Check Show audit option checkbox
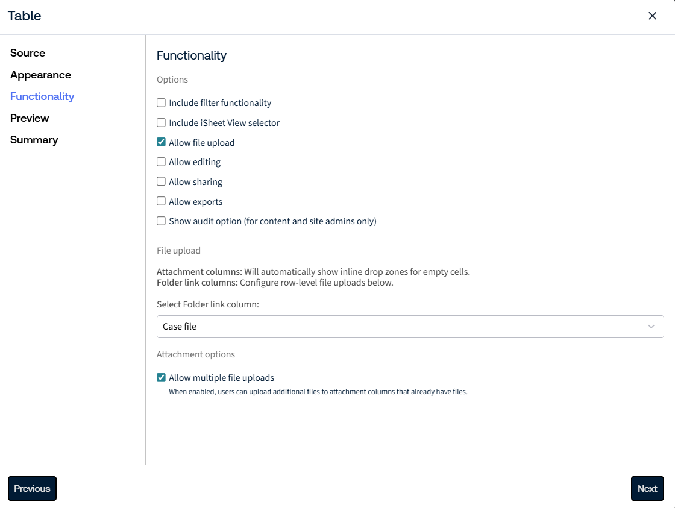The width and height of the screenshot is (675, 508). click(161, 221)
